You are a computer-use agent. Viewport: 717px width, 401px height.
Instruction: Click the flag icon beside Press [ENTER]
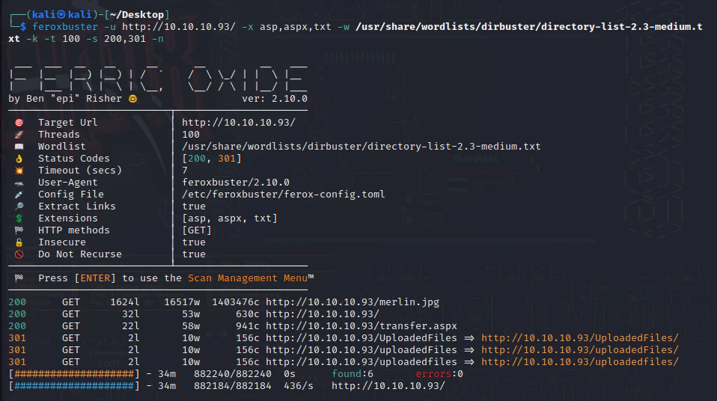tap(19, 278)
